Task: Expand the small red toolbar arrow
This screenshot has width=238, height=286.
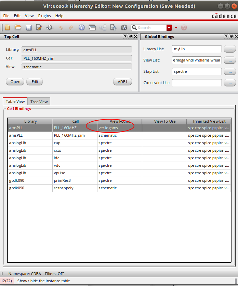Action: (x=176, y=28)
